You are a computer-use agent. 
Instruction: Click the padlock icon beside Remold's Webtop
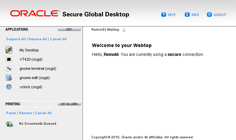pos(124,30)
